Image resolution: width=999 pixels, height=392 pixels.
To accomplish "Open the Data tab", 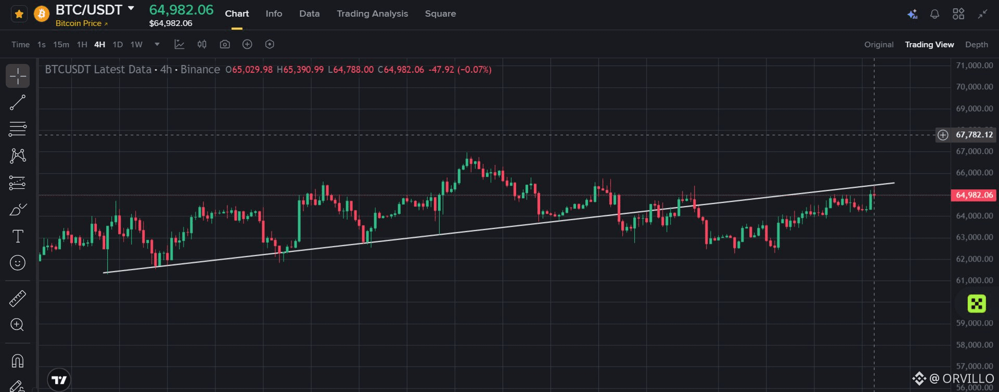I will click(x=309, y=14).
